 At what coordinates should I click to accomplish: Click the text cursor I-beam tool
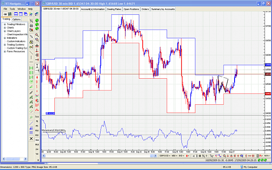point(37,66)
